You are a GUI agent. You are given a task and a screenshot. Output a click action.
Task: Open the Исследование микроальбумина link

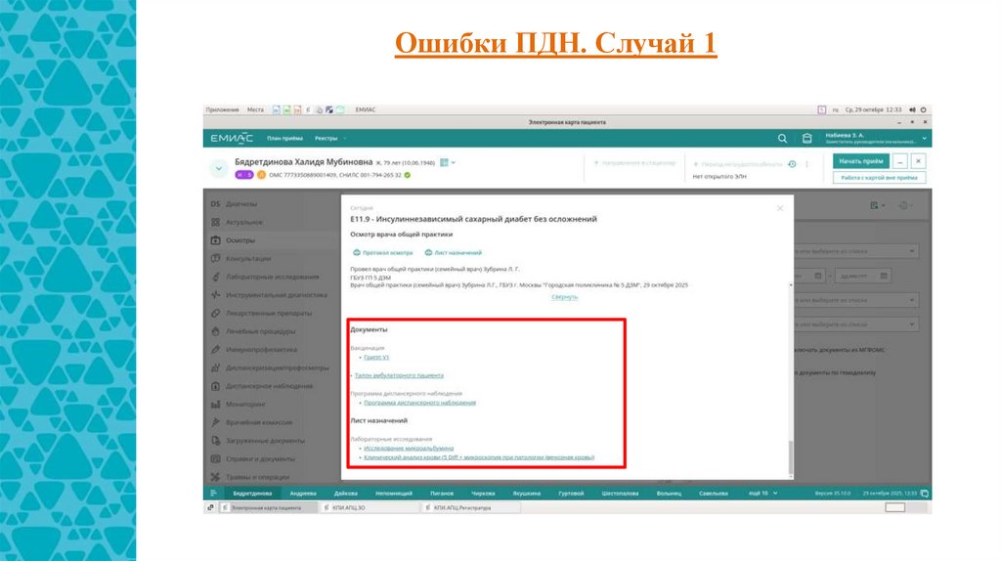point(409,449)
